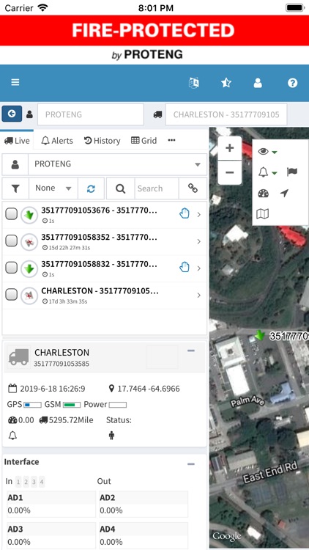Zoom in on the map
Viewport: 309px width, 550px height.
[x=229, y=148]
